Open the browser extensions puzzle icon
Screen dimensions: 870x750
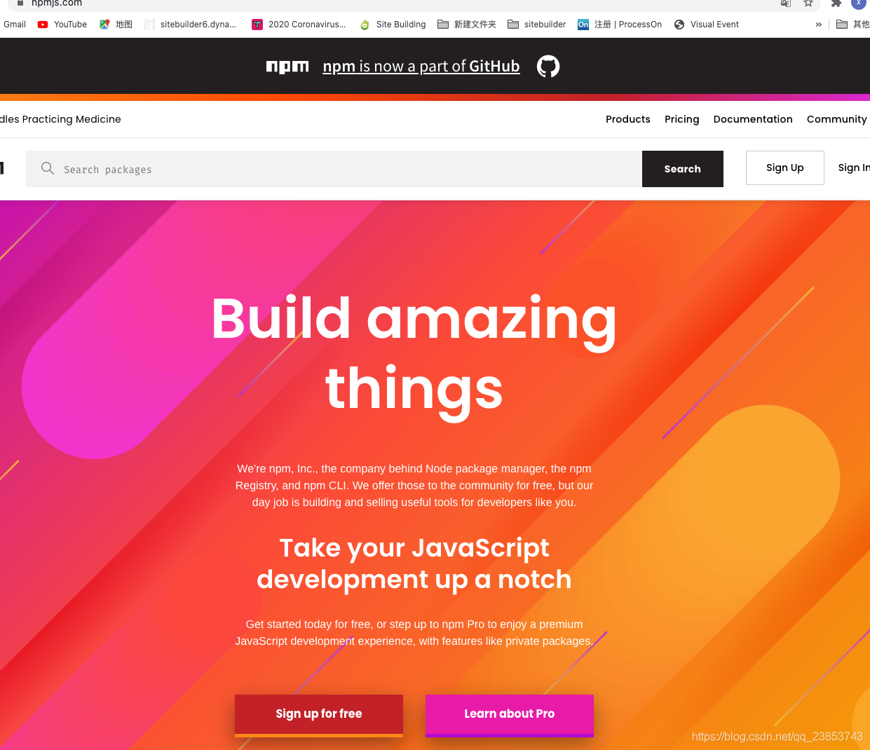tap(836, 3)
